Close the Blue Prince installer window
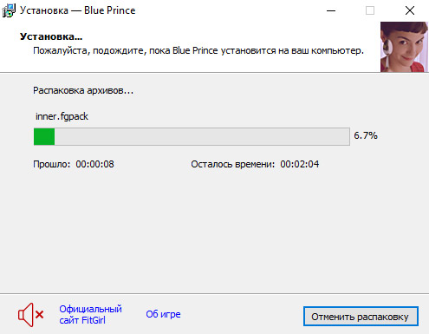429x334 pixels. click(409, 11)
